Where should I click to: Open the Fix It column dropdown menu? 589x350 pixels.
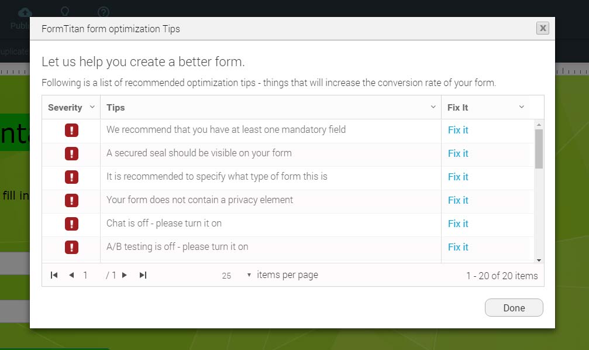(522, 107)
